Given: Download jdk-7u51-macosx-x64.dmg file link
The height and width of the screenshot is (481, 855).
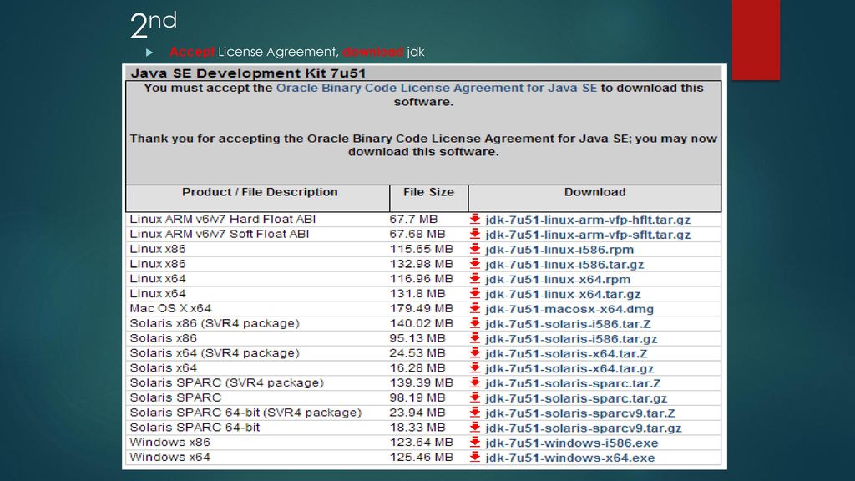Looking at the screenshot, I should click(569, 309).
